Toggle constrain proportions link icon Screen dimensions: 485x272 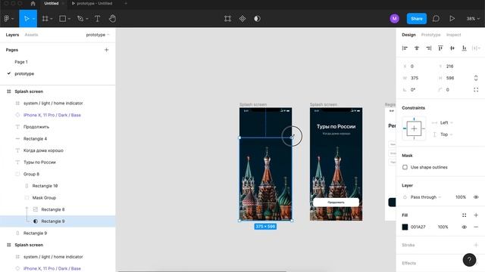[x=476, y=78]
